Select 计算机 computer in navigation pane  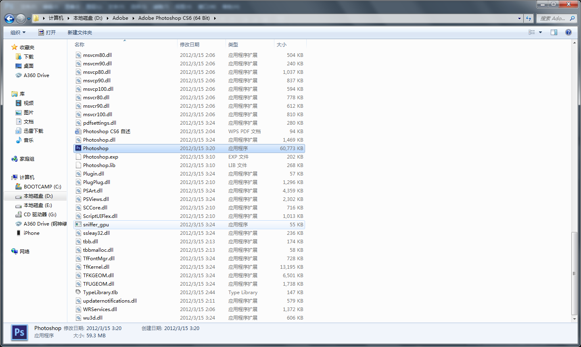(x=23, y=177)
